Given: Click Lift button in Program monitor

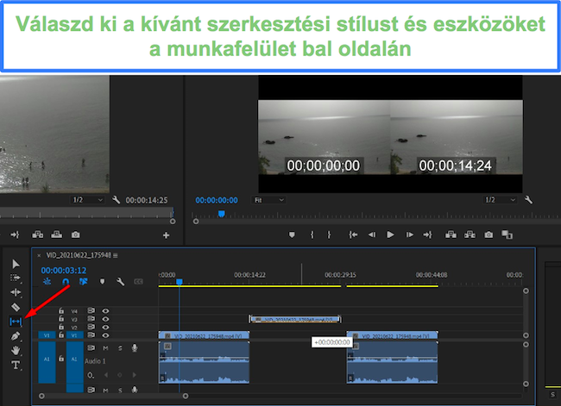Looking at the screenshot, I should pyautogui.click(x=451, y=234).
